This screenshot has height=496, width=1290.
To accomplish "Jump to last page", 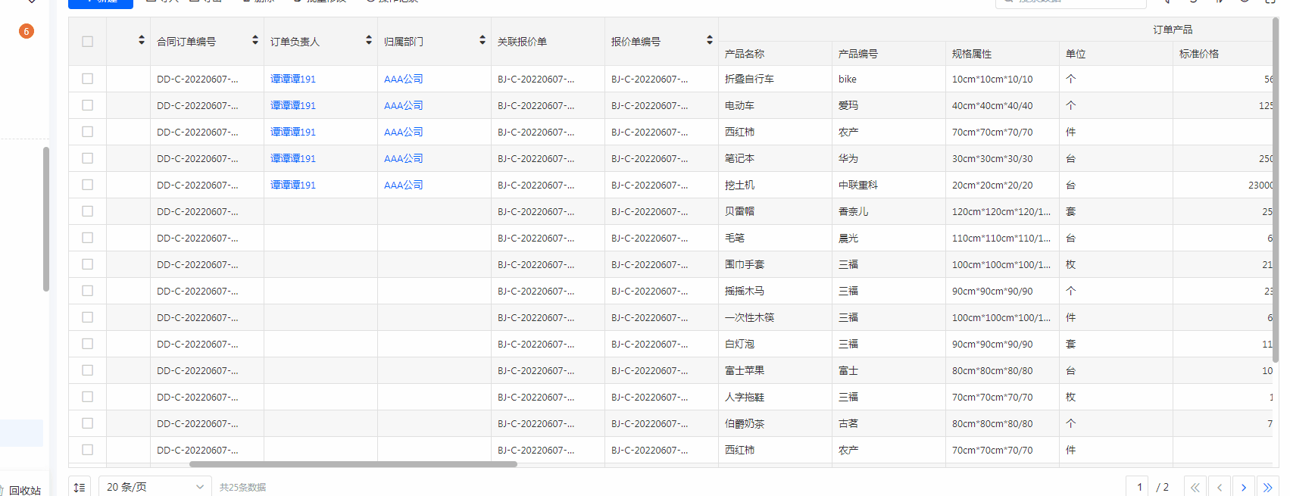I will click(x=1267, y=487).
